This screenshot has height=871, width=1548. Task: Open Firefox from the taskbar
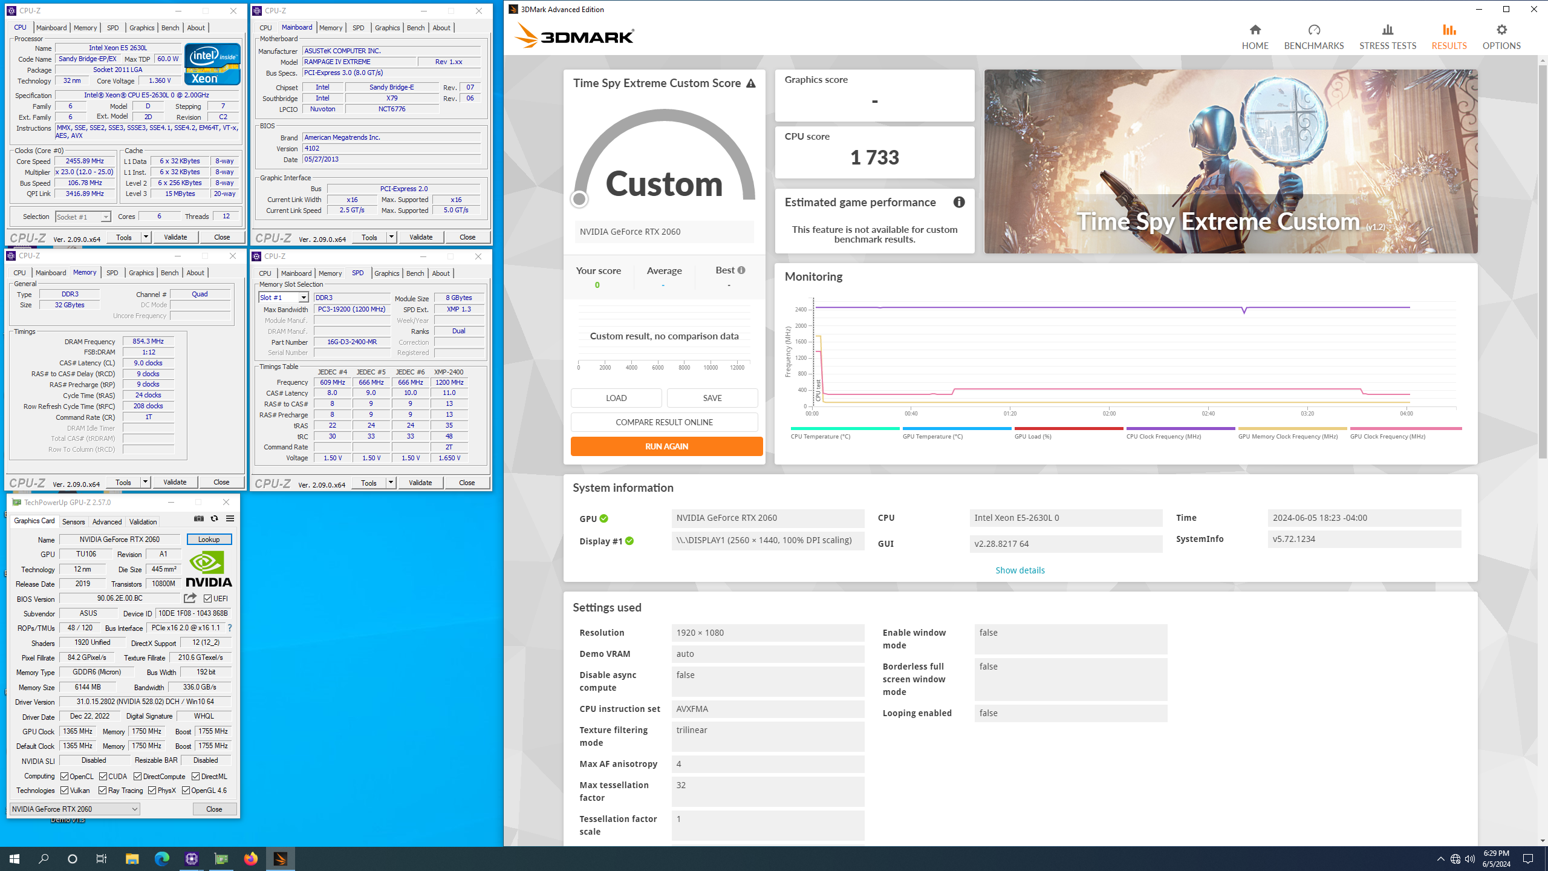tap(250, 859)
